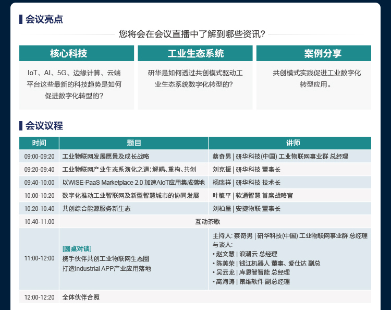Select the 工业物联网发展愿景及成长战略 topic
Image resolution: width=391 pixels, height=310 pixels.
click(x=106, y=156)
